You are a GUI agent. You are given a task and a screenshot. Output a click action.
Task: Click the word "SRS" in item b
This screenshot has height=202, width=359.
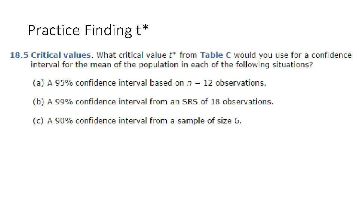click(190, 102)
